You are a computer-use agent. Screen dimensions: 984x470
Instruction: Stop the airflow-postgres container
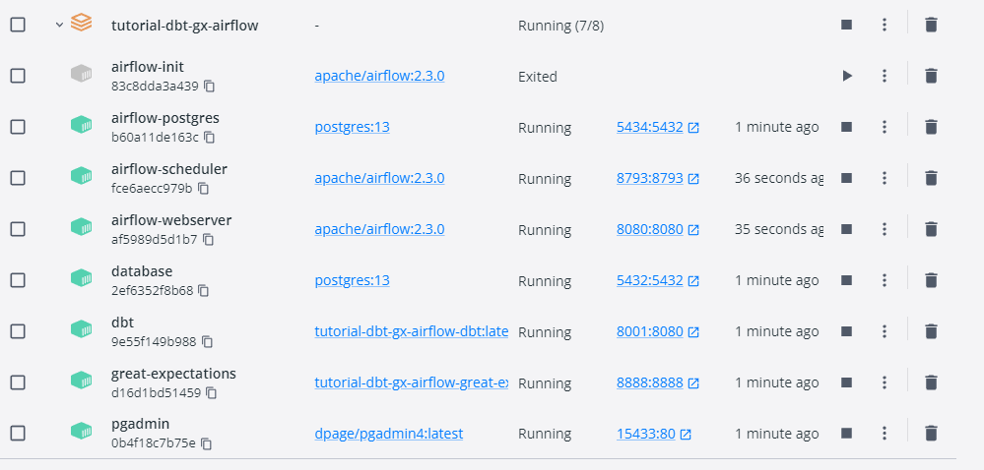846,127
